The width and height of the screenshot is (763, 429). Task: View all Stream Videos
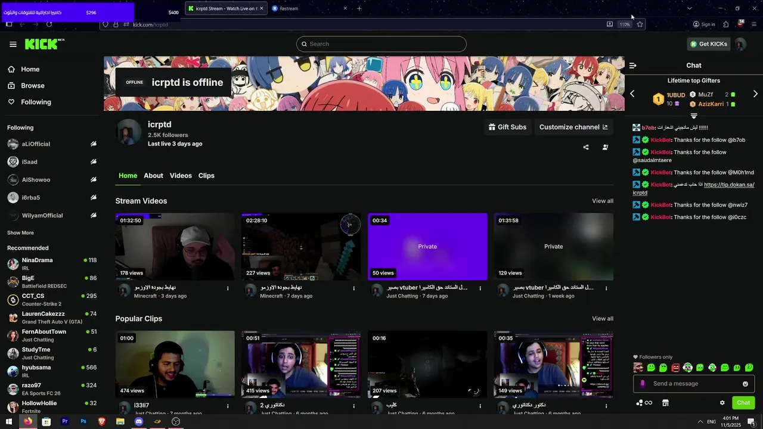(x=603, y=201)
